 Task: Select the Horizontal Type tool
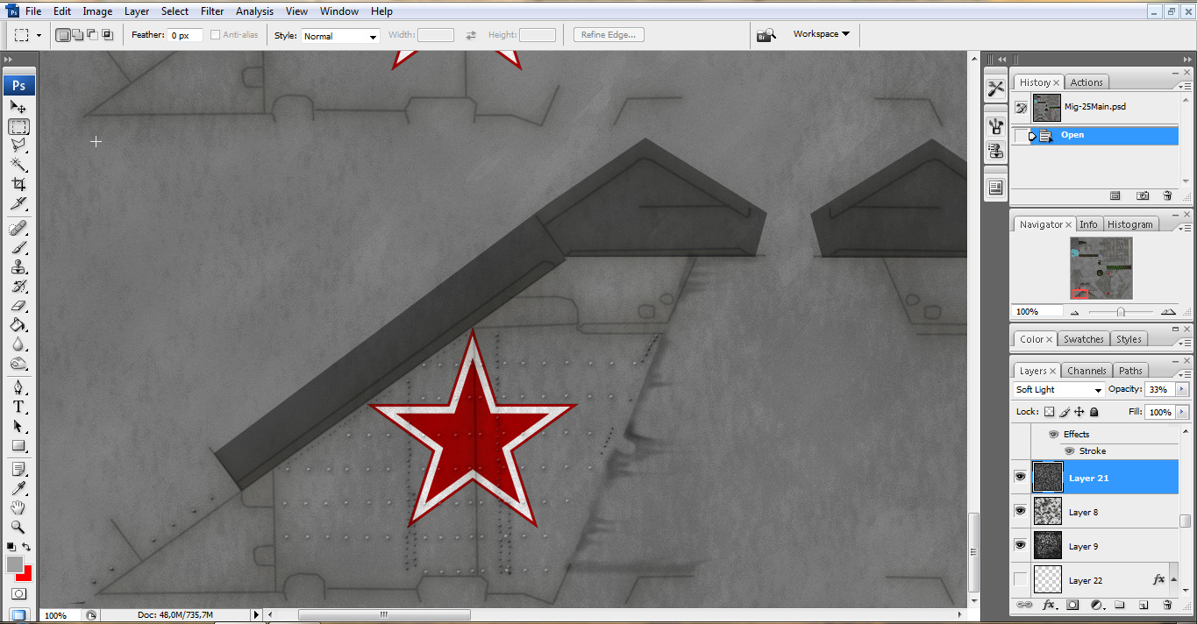point(18,407)
